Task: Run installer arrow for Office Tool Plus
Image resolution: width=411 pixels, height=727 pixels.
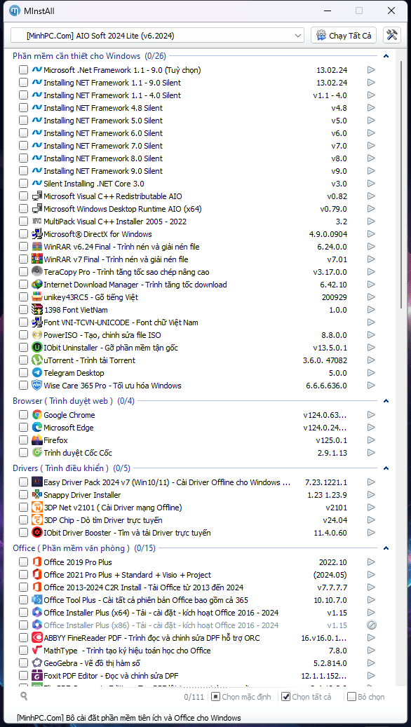Action: tap(371, 600)
